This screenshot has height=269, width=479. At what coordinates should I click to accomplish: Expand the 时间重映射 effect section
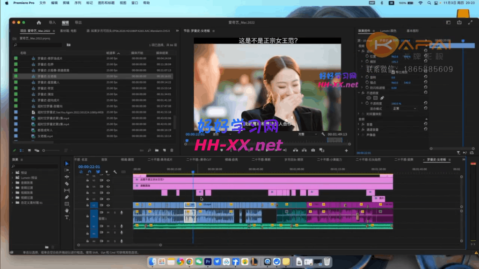coord(359,114)
